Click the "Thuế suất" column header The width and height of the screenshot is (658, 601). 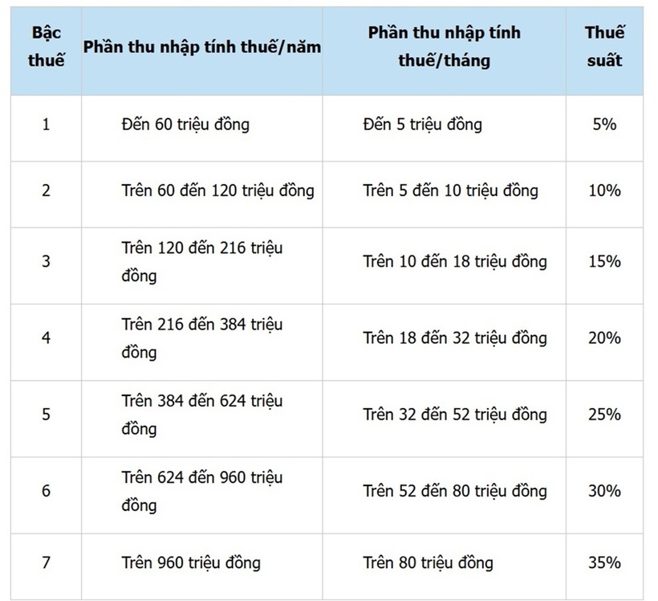coord(603,47)
